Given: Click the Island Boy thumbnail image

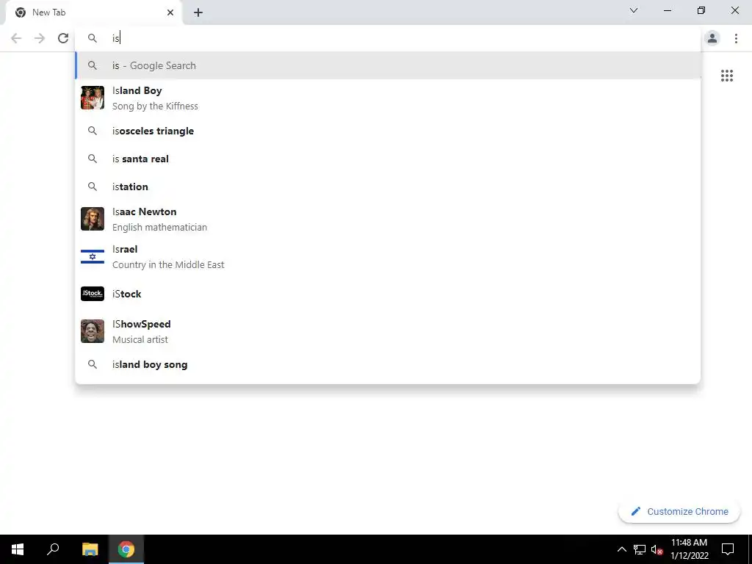Looking at the screenshot, I should coord(93,98).
